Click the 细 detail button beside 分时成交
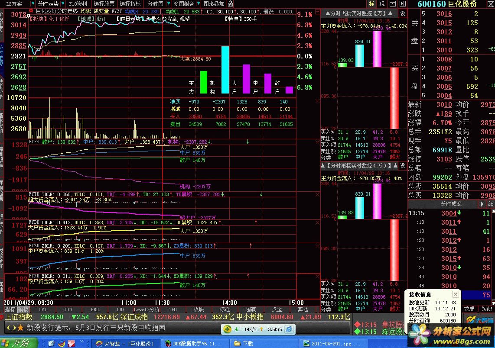Viewport: 495px width, 348px height. click(x=491, y=204)
